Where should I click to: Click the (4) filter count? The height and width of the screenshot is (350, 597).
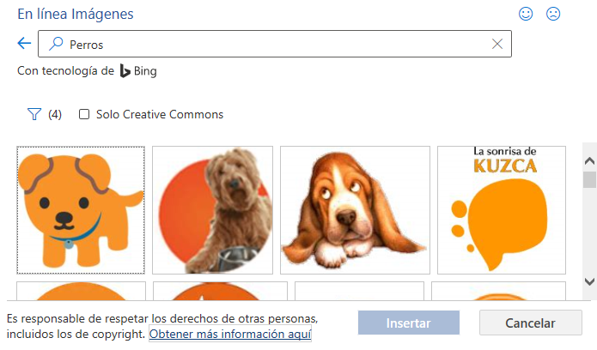55,114
